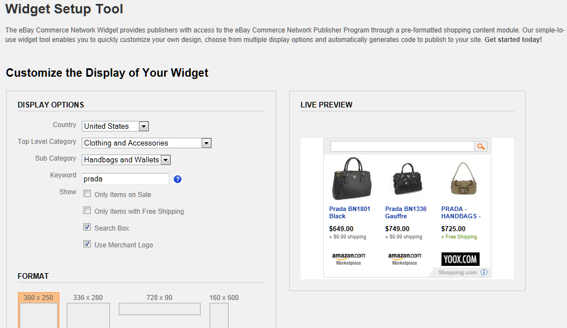Click the Keyword text field containing prada

click(x=125, y=179)
